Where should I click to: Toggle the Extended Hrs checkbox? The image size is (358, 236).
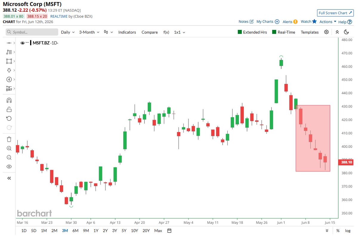[240, 32]
